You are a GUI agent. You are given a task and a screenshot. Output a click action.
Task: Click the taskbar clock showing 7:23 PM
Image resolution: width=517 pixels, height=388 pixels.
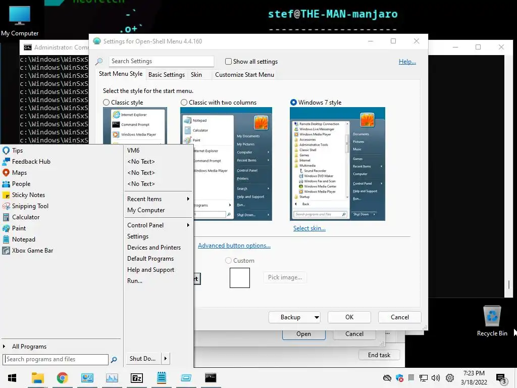tap(474, 378)
